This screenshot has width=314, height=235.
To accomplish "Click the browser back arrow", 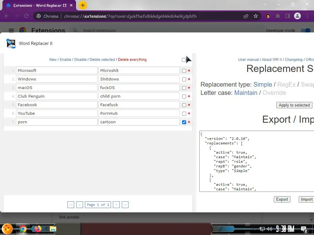I will (7, 16).
